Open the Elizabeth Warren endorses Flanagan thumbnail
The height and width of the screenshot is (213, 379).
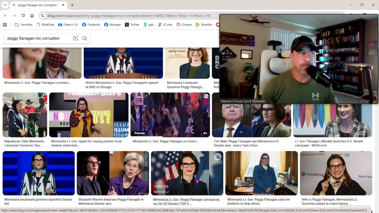113,173
